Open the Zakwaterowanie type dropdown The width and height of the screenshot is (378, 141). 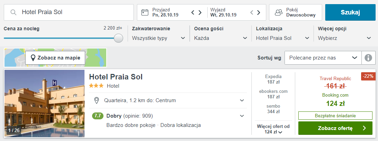tap(159, 38)
